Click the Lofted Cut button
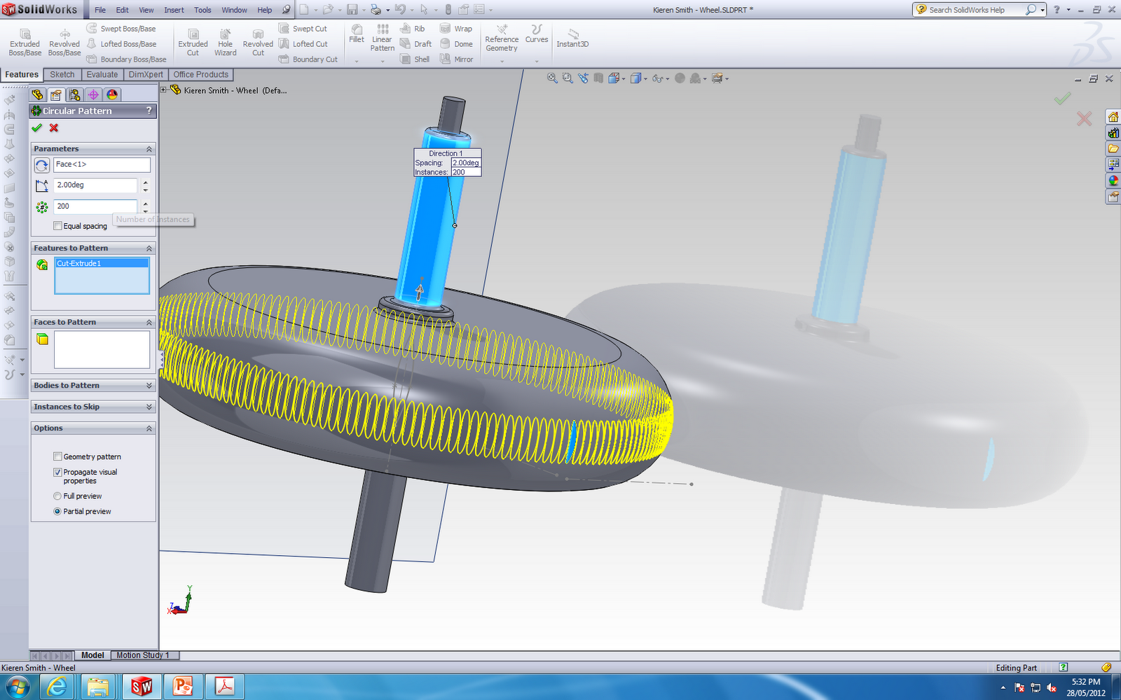Viewport: 1121px width, 700px height. point(303,44)
